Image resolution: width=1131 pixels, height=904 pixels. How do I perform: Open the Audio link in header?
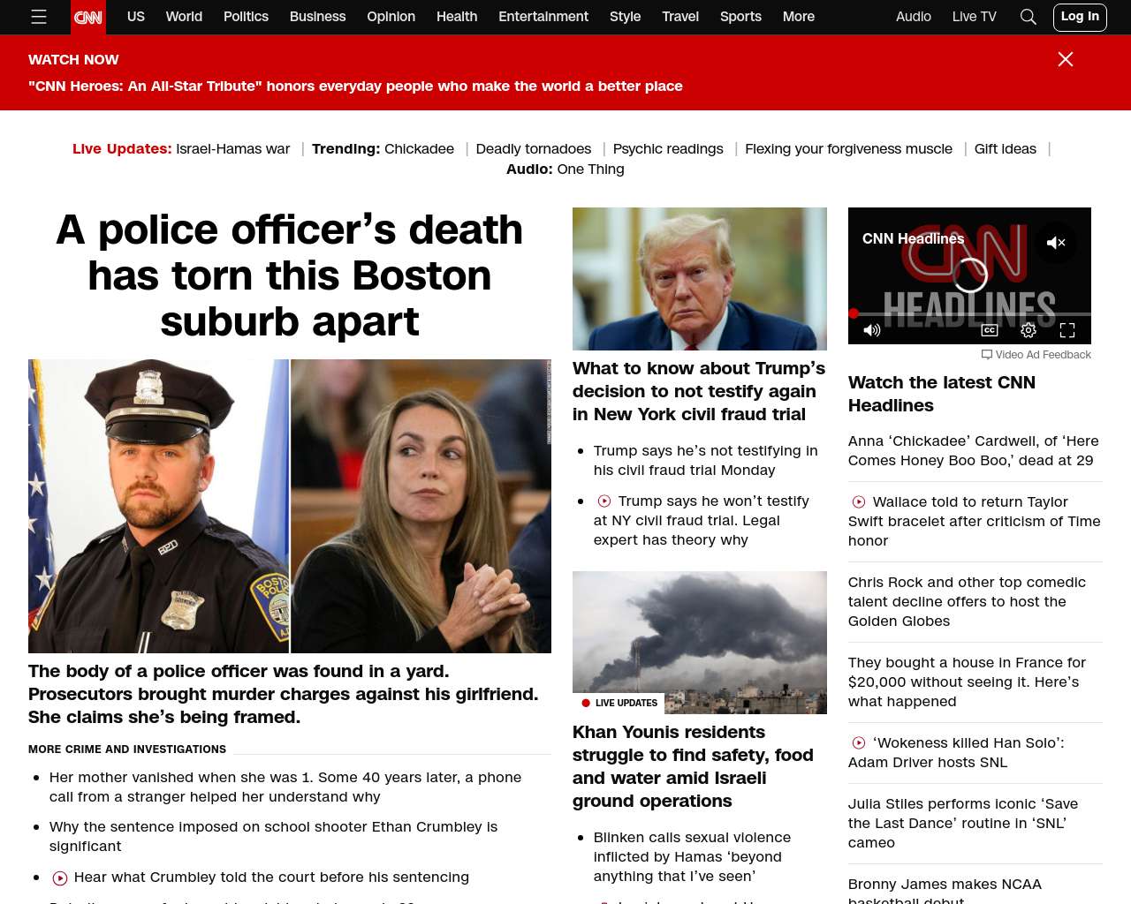pyautogui.click(x=913, y=17)
